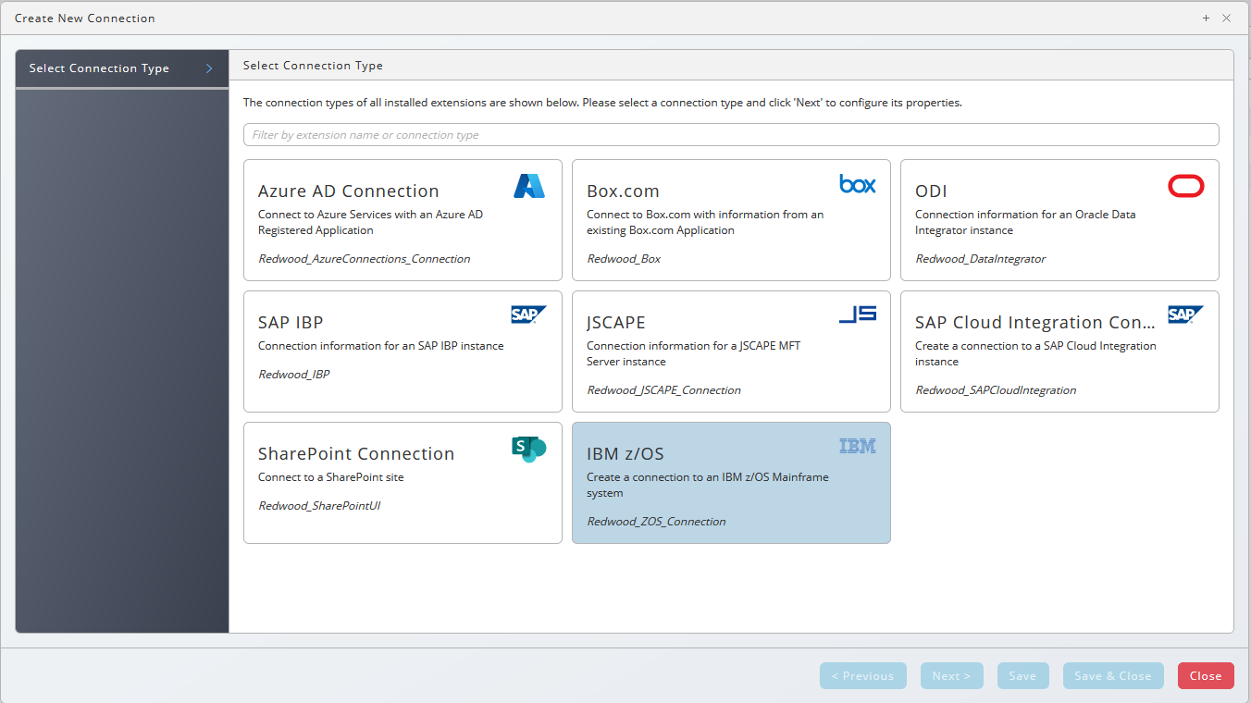
Task: Click Redwood_JSCAPE_Connection identifier text
Action: pyautogui.click(x=663, y=390)
